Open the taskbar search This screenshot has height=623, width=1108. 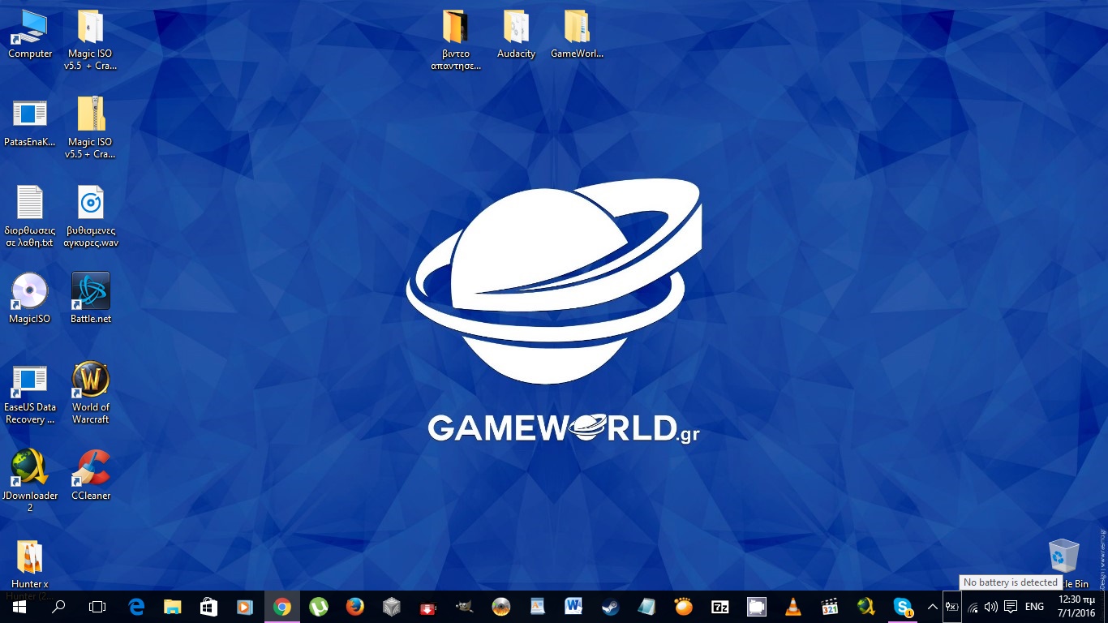(58, 607)
